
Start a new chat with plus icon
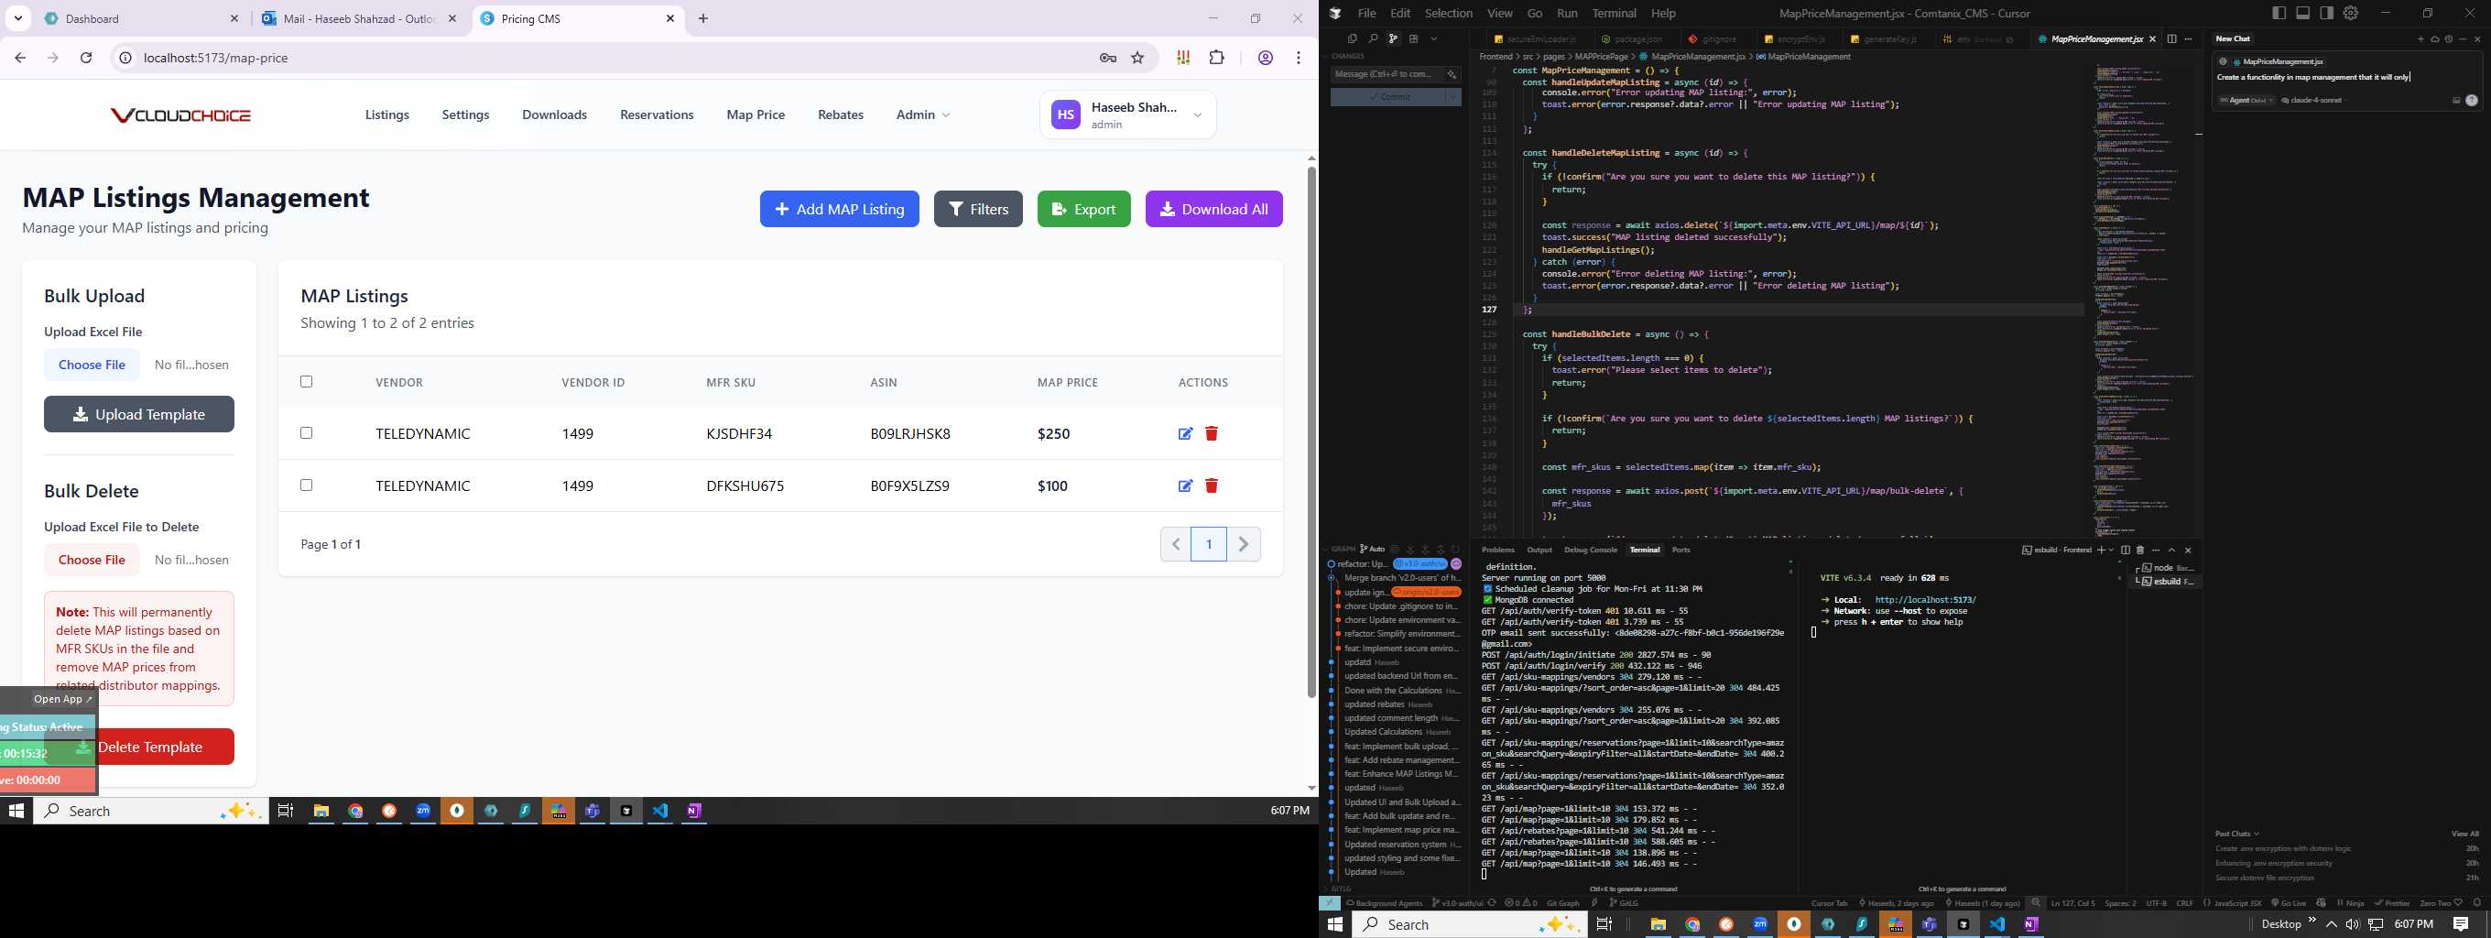2420,38
